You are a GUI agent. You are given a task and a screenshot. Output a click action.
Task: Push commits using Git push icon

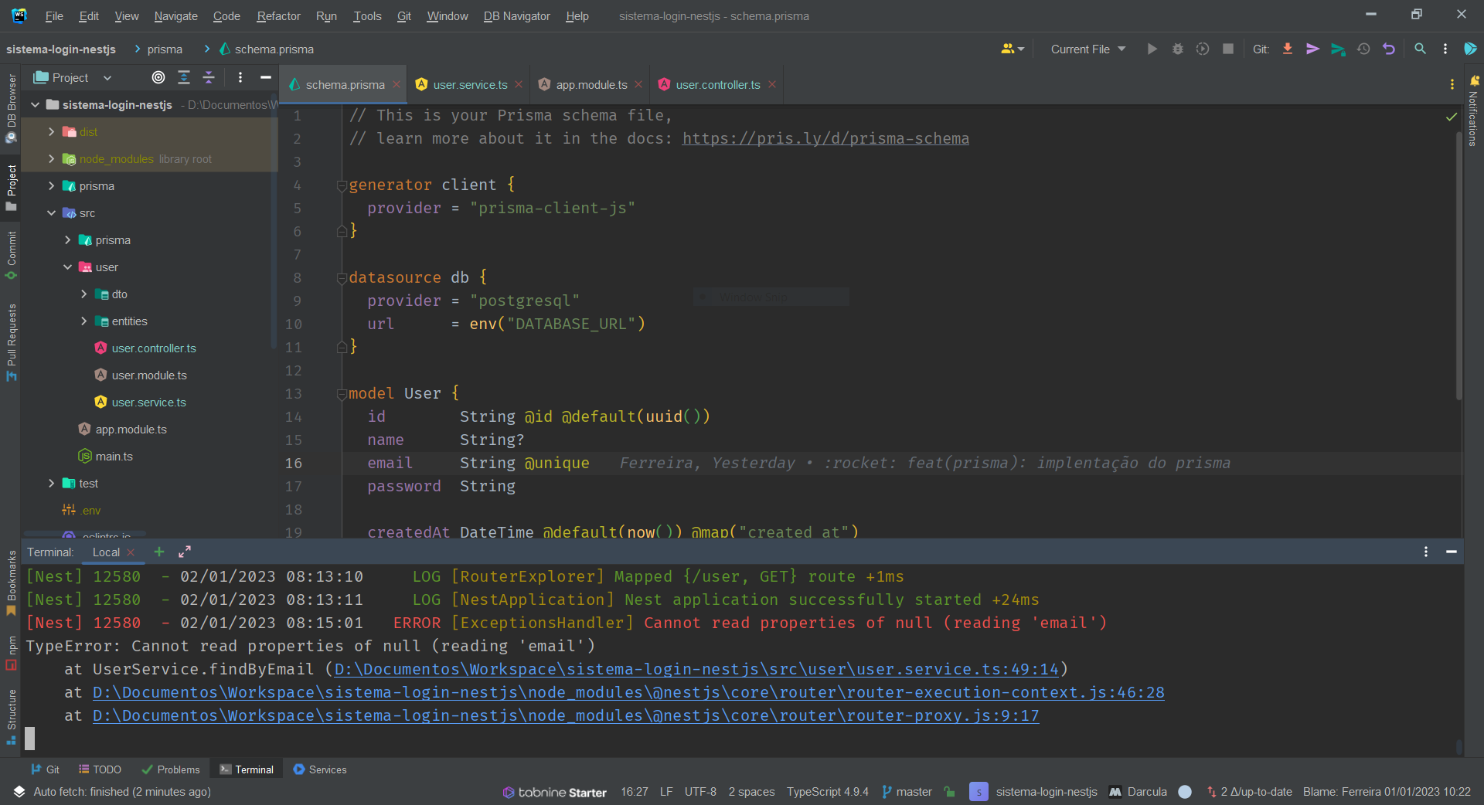(1338, 49)
